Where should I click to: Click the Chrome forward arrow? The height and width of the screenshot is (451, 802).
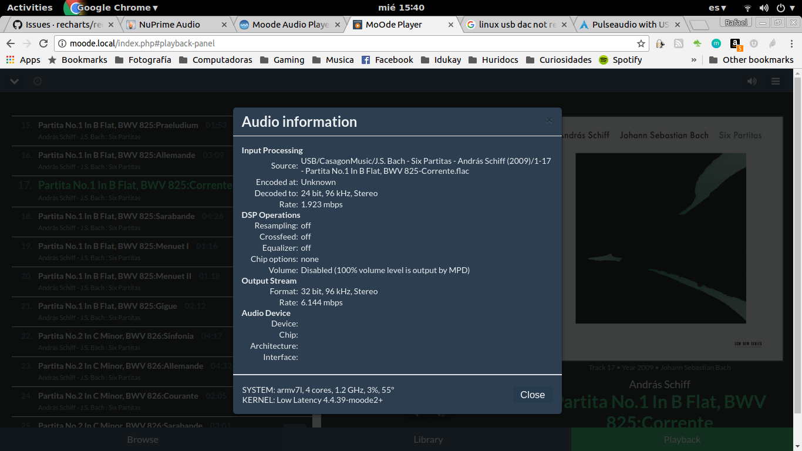coord(26,43)
